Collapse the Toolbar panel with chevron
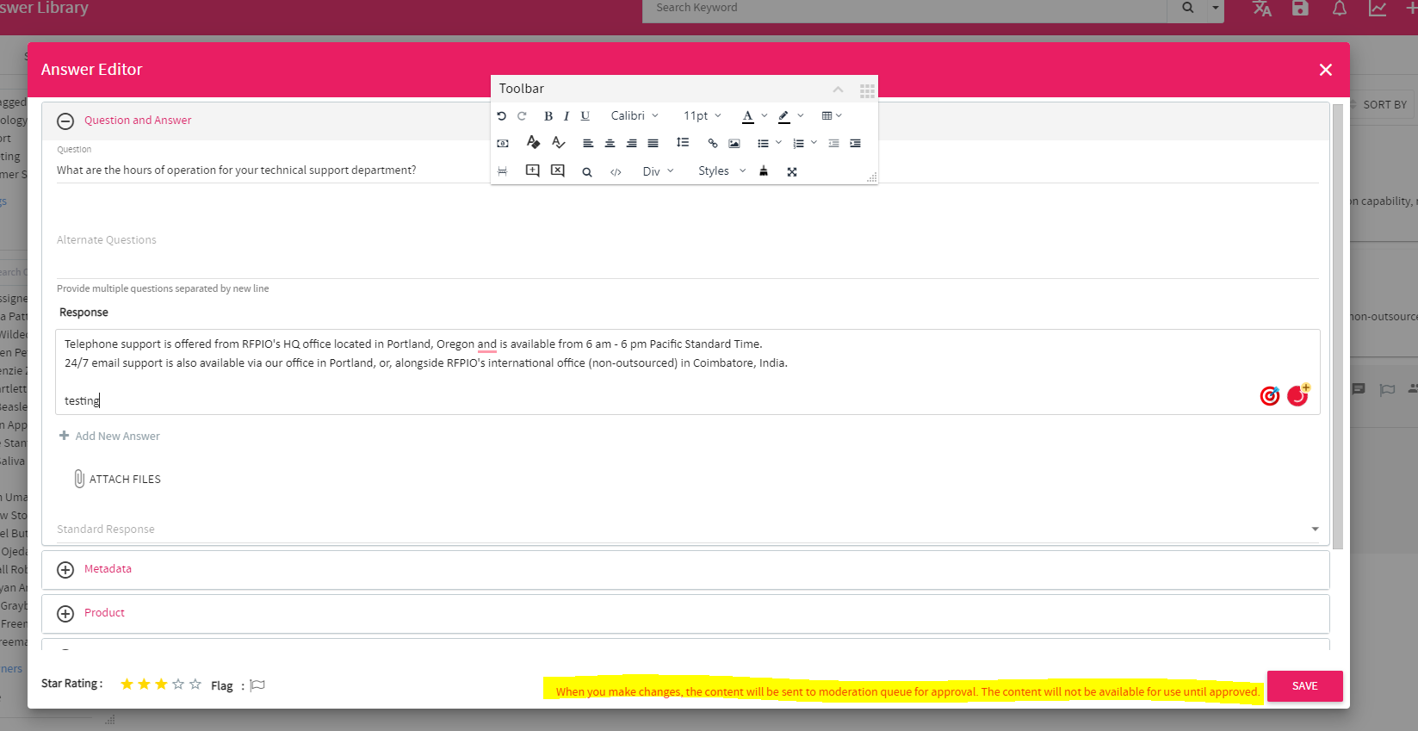Viewport: 1418px width, 731px height. [x=838, y=90]
